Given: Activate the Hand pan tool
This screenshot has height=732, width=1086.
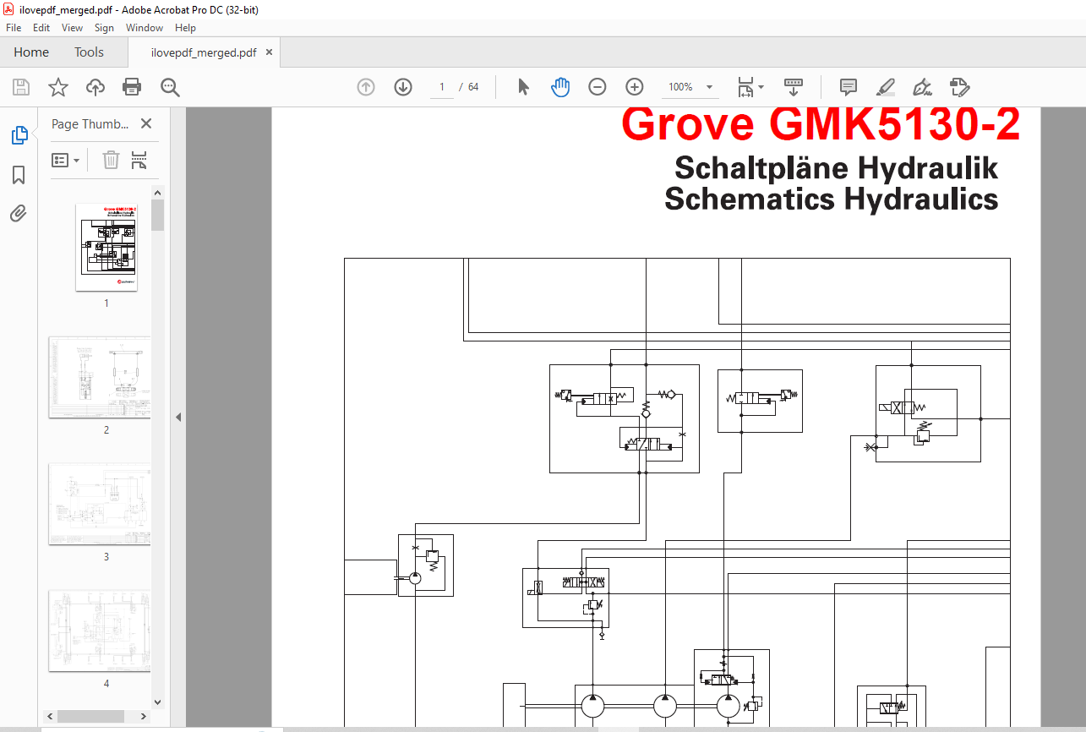Looking at the screenshot, I should [560, 87].
